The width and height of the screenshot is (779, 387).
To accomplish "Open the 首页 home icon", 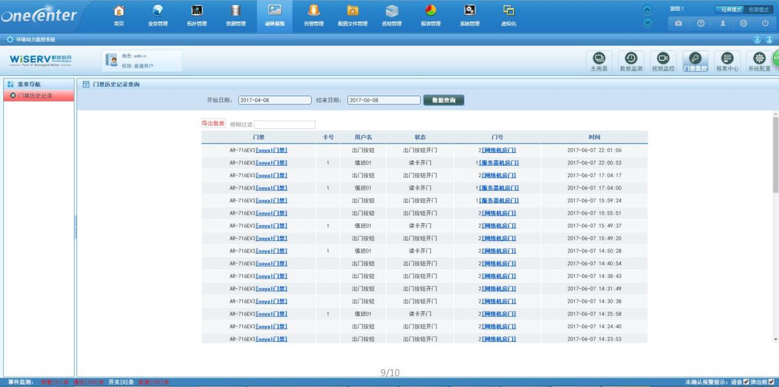I will [x=119, y=11].
